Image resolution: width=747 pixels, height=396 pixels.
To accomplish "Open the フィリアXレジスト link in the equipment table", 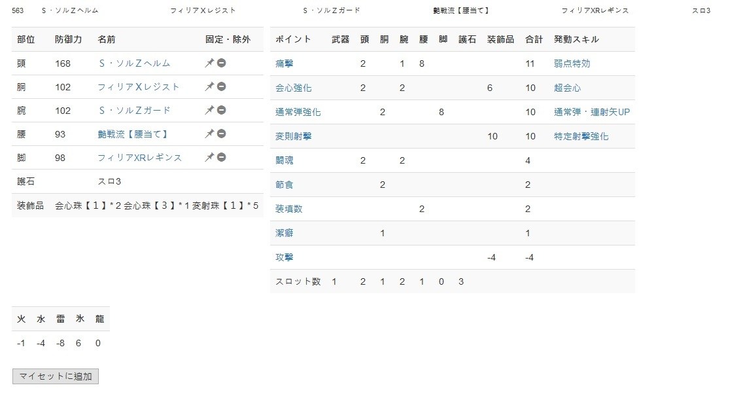I will pyautogui.click(x=139, y=87).
